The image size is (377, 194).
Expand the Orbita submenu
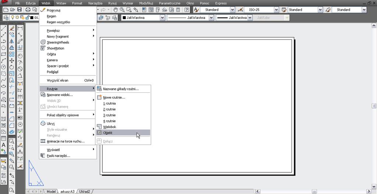(x=68, y=54)
